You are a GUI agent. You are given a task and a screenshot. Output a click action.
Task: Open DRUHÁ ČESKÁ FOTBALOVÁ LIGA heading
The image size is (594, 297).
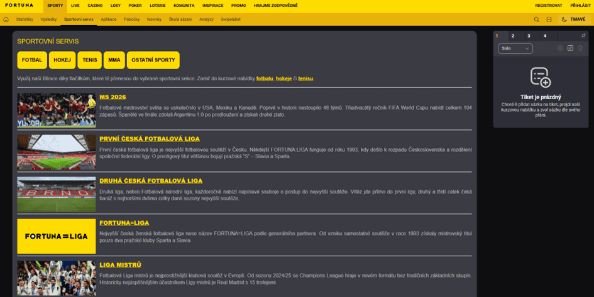click(151, 181)
